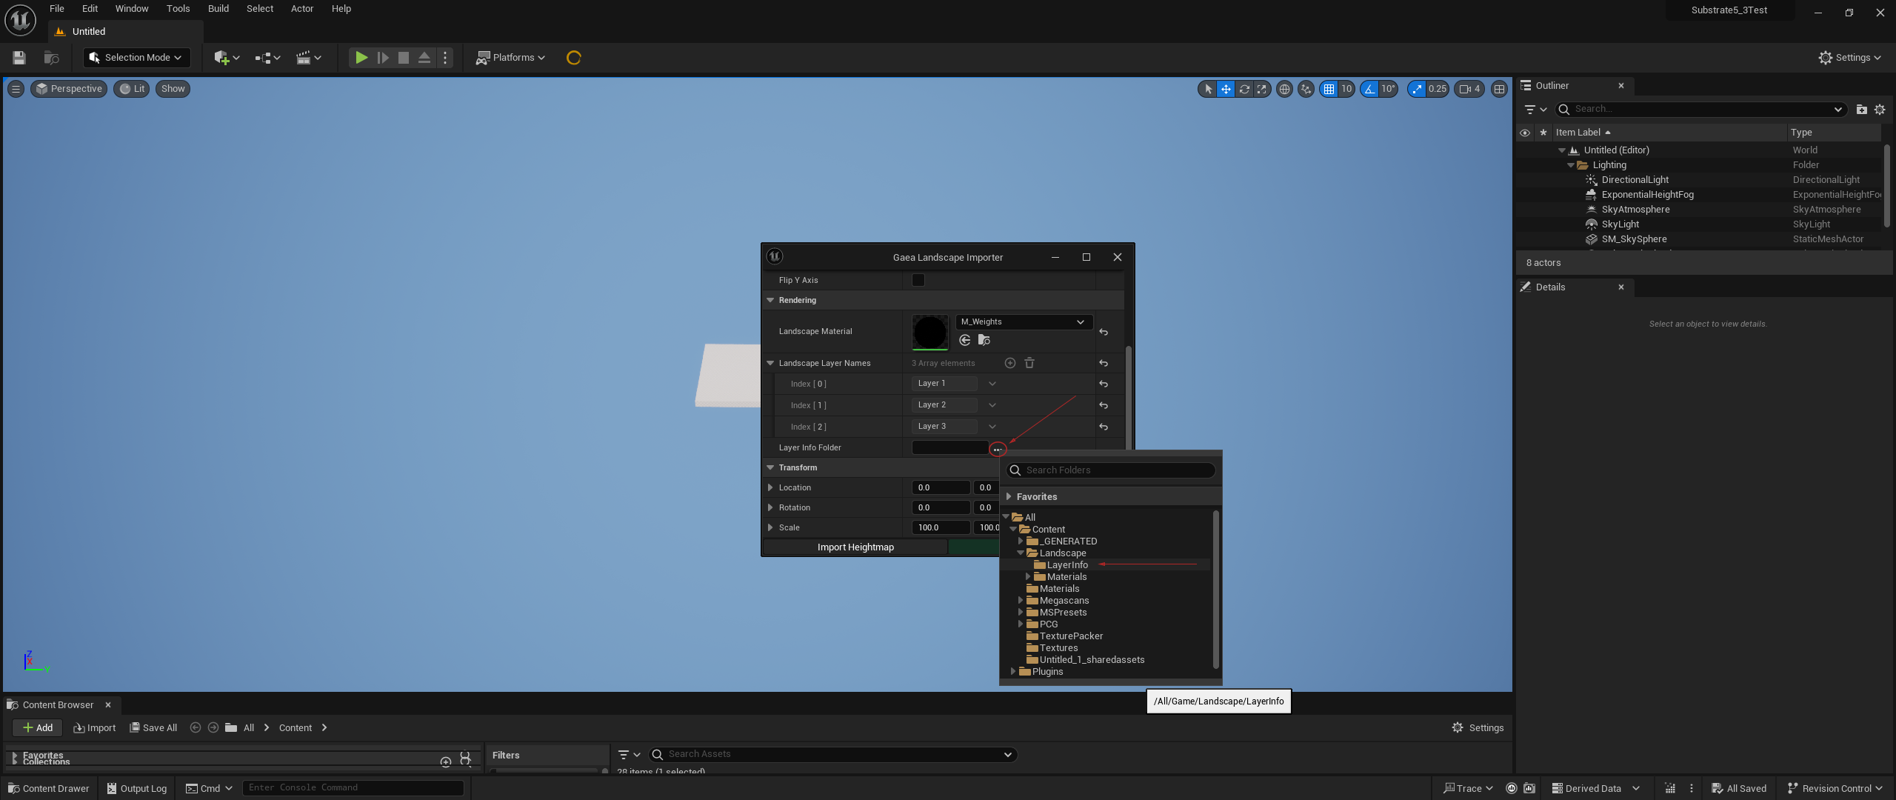Open the Cinematics clapboard icon menu
Image resolution: width=1896 pixels, height=800 pixels.
pos(308,58)
